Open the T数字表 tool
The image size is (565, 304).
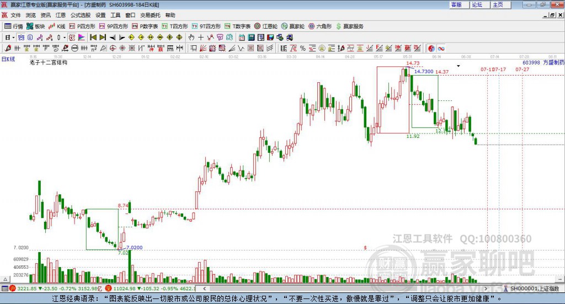[x=237, y=26]
